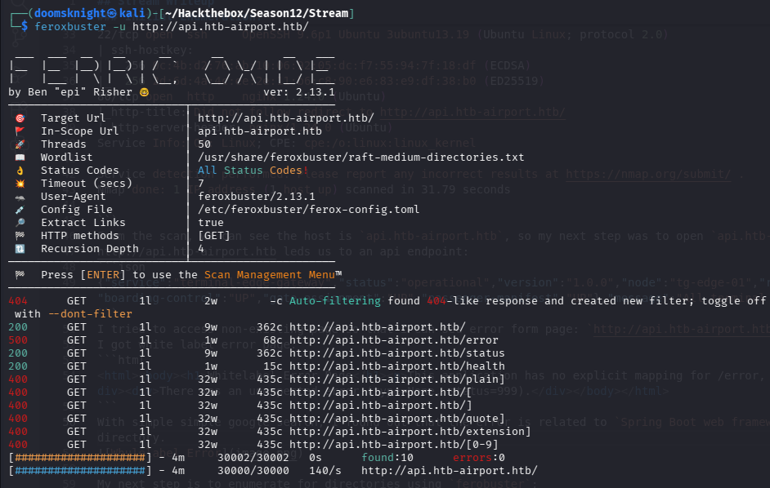
Task: Click the api.htb-airport.htb/[0-9] URL
Action: pos(394,445)
